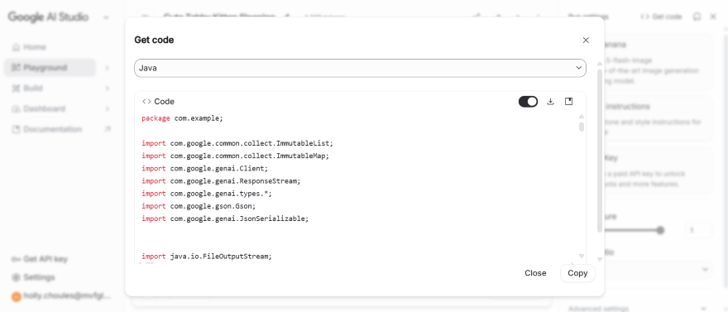Click the Close text button

coord(535,273)
